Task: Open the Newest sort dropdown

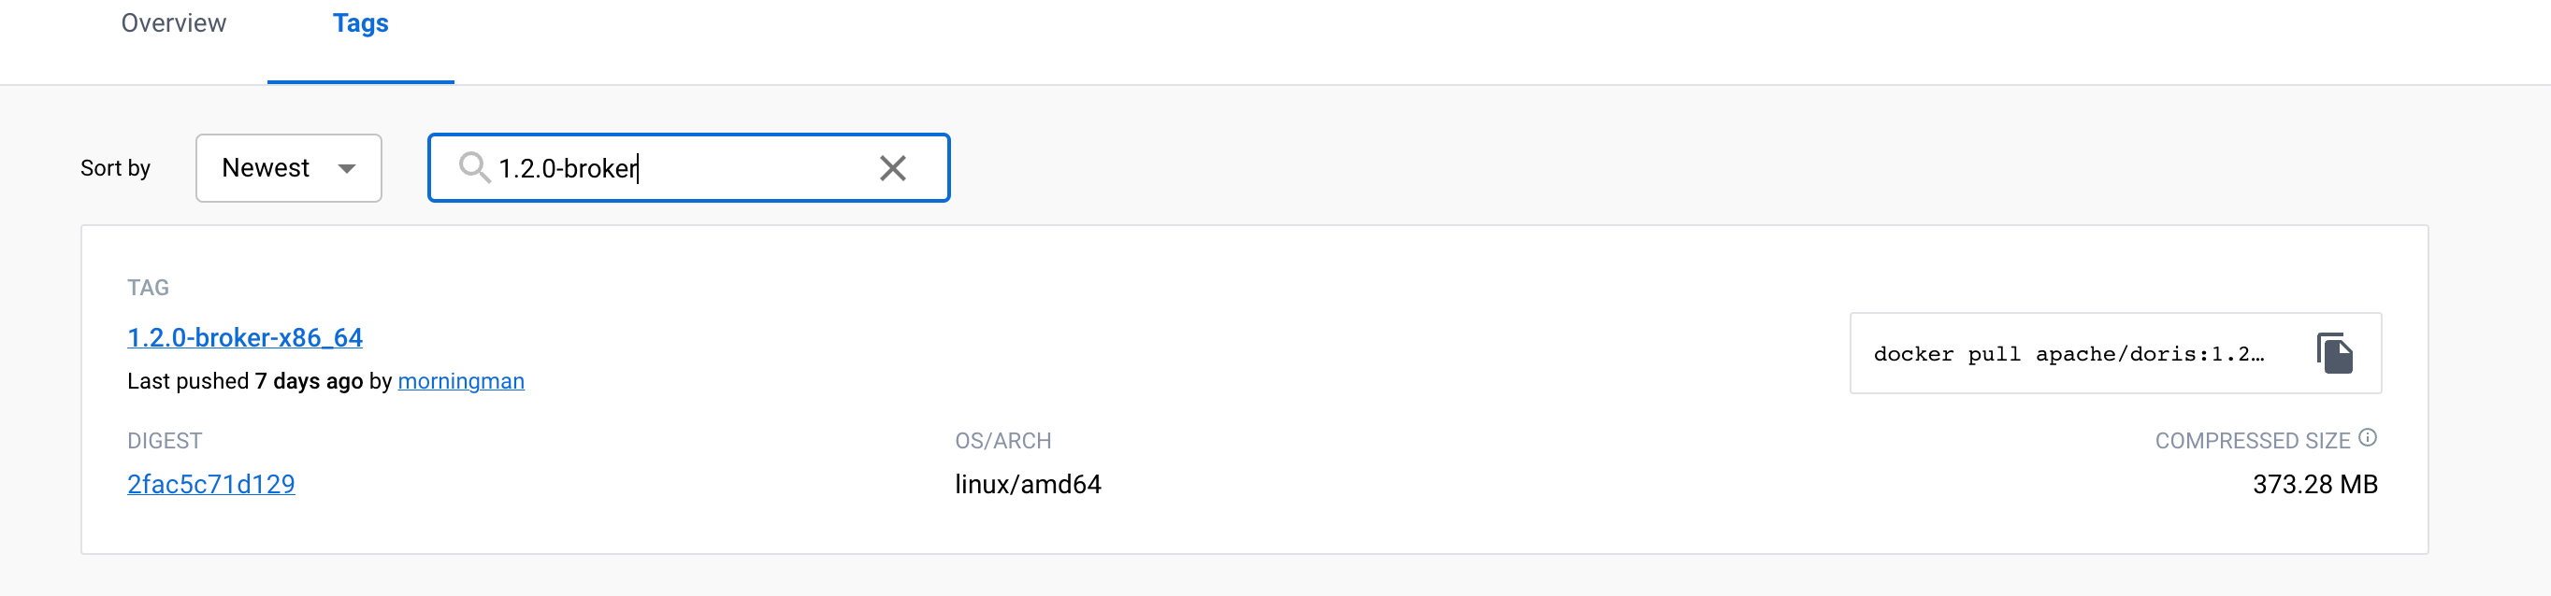Action: [288, 167]
